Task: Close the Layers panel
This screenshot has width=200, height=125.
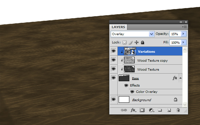Action: tap(186, 22)
